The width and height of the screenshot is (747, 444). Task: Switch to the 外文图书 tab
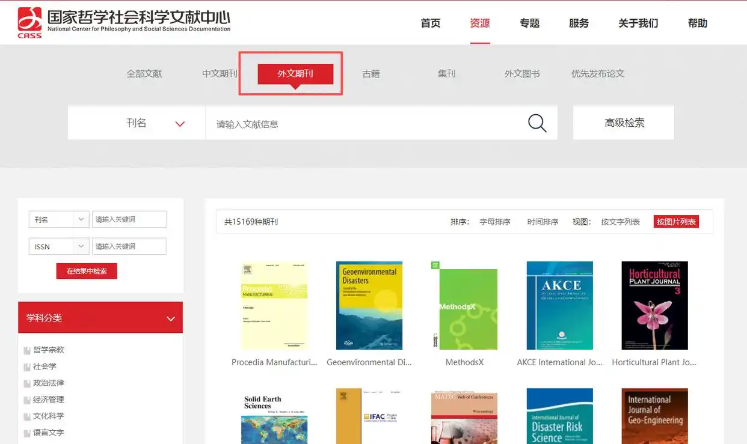pyautogui.click(x=522, y=73)
